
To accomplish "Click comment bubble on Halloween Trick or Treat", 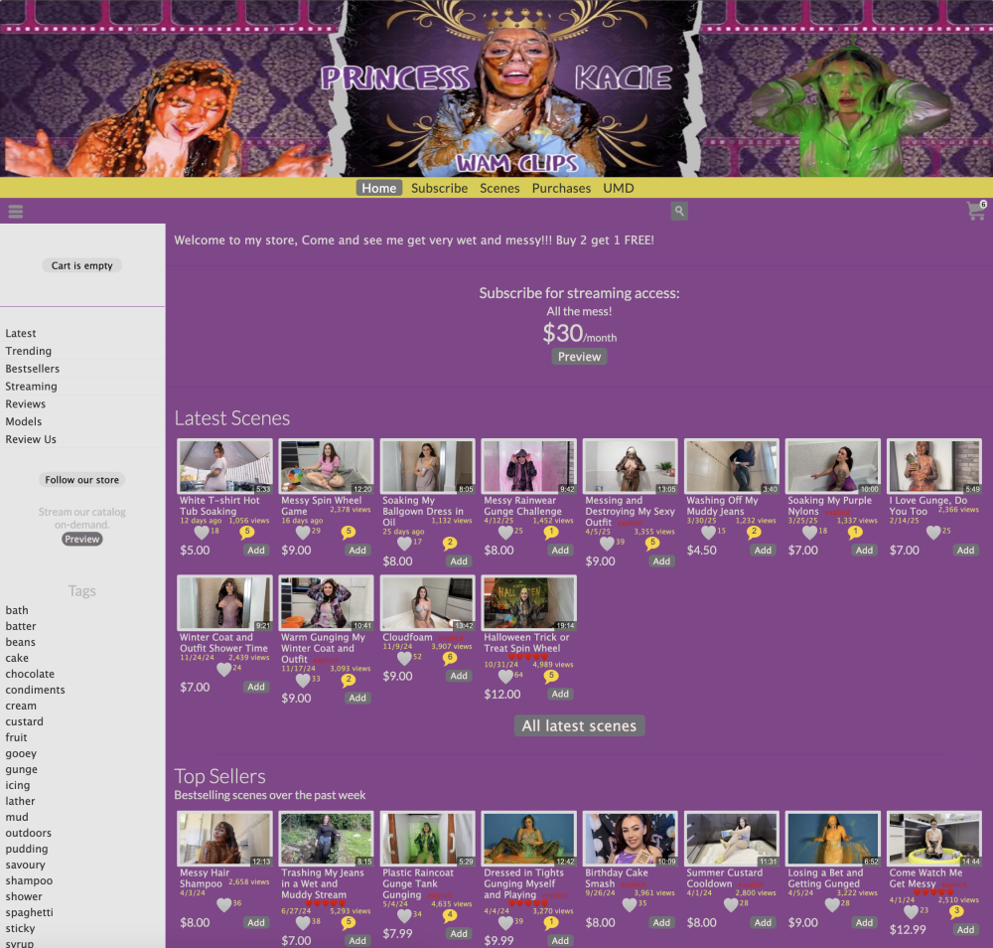I will [x=551, y=677].
